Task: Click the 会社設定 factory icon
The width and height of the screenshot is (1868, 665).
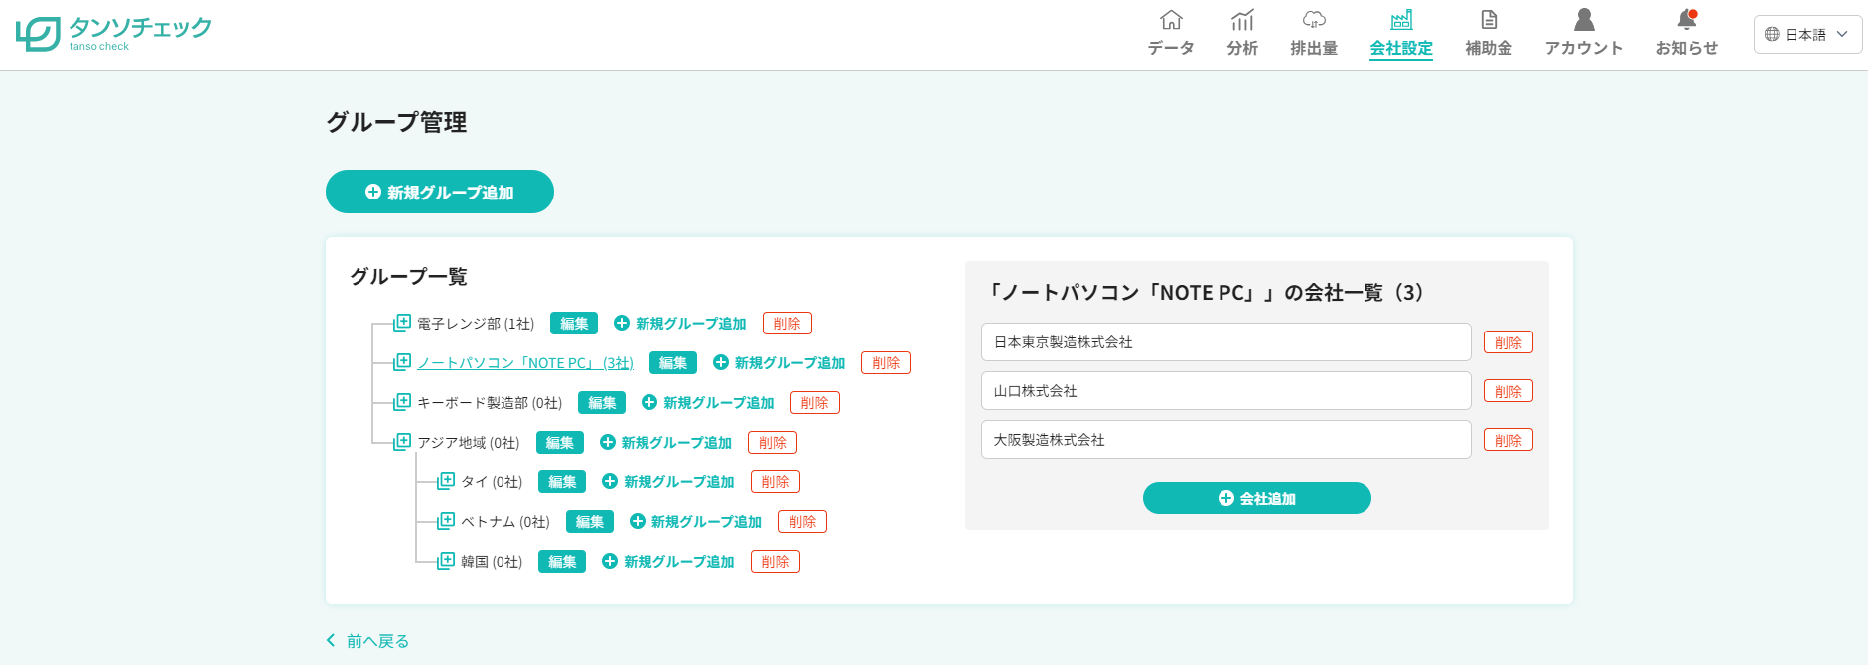Action: point(1401,20)
